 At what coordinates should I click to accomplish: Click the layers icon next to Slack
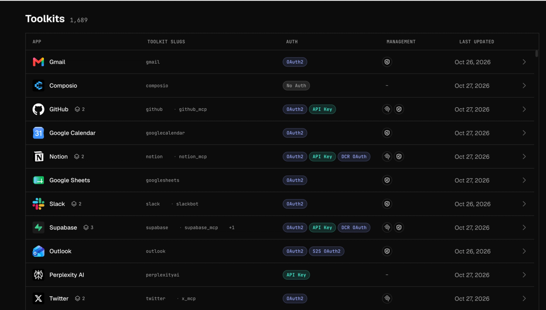(74, 204)
